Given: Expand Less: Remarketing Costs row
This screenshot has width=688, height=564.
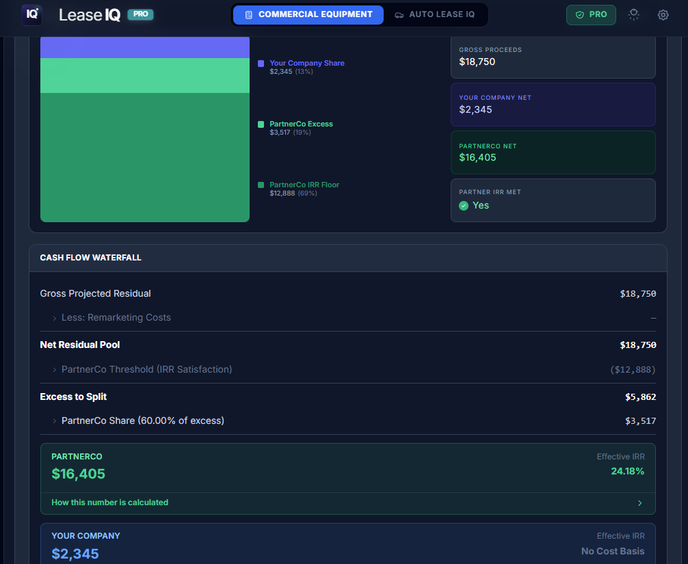Looking at the screenshot, I should (x=348, y=317).
